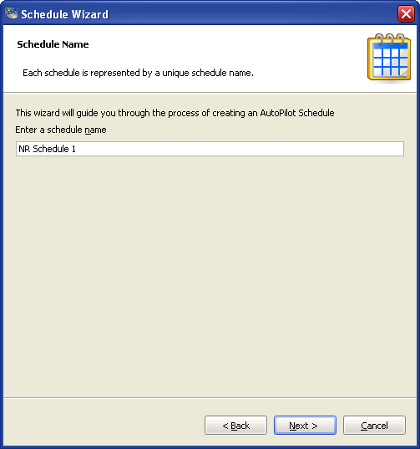Advance the wizard with the Next button
420x449 pixels.
coord(305,426)
